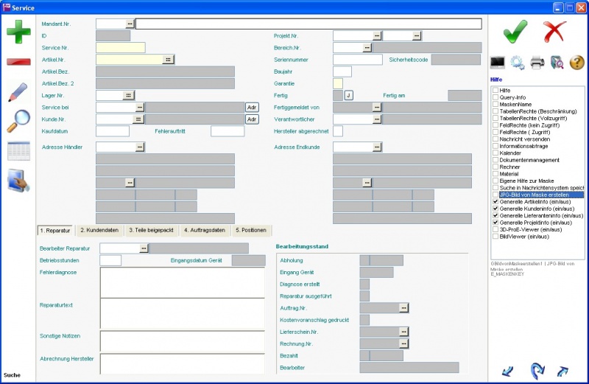
Task: Click the printer icon
Action: click(537, 63)
